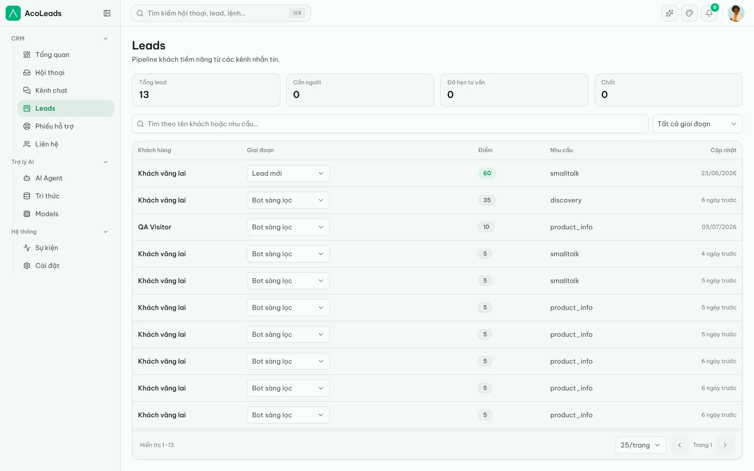754x471 pixels.
Task: Click the score badge 10
Action: pos(486,227)
